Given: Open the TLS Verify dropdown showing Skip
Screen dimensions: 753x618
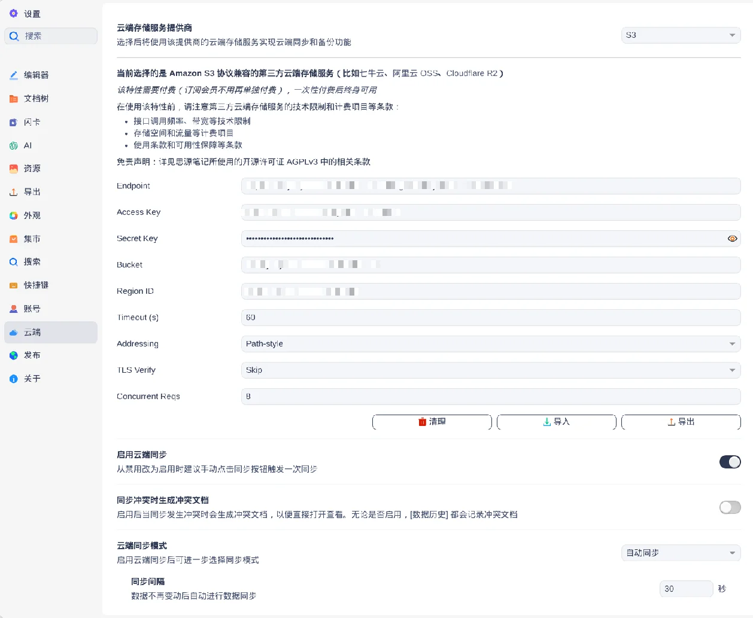Looking at the screenshot, I should point(491,370).
